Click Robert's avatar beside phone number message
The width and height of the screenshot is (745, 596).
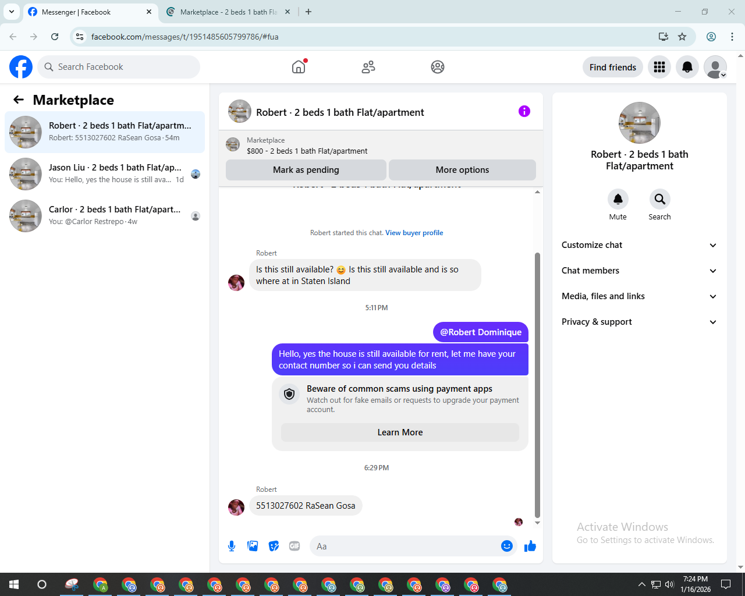point(236,508)
